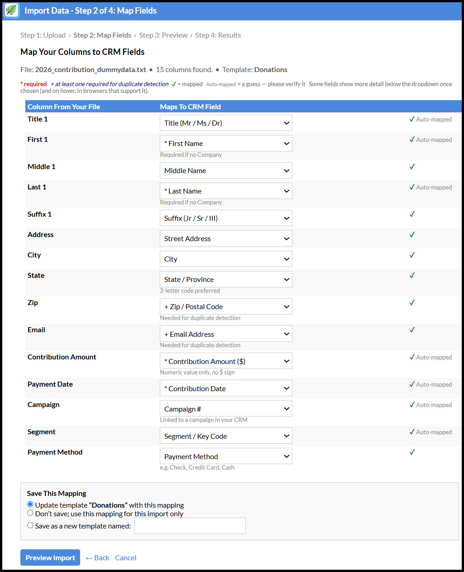Screen dimensions: 464x572
Task: Open the Campaign # mapping dropdown
Action: pos(226,408)
